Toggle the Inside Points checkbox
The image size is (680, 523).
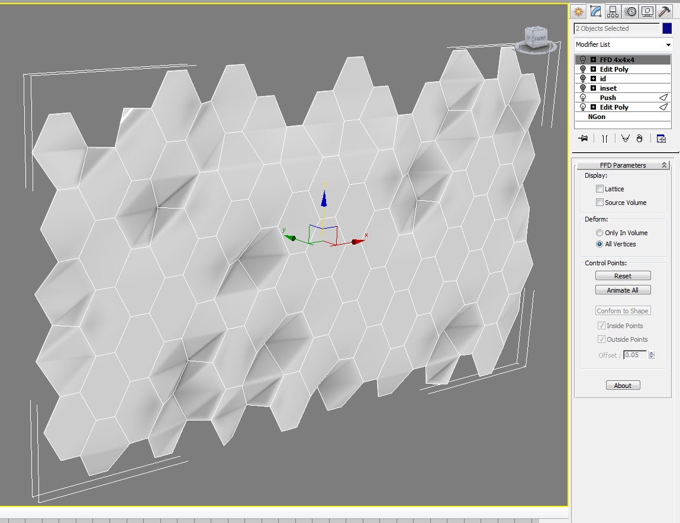point(601,326)
